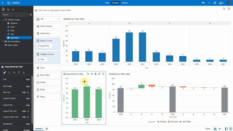Open menu icon on Avg Score chart
This screenshot has width=233, height=131.
(103, 74)
